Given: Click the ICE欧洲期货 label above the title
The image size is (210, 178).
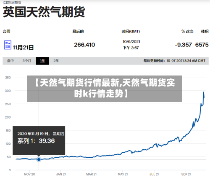Looking at the screenshot, I should pyautogui.click(x=12, y=3).
